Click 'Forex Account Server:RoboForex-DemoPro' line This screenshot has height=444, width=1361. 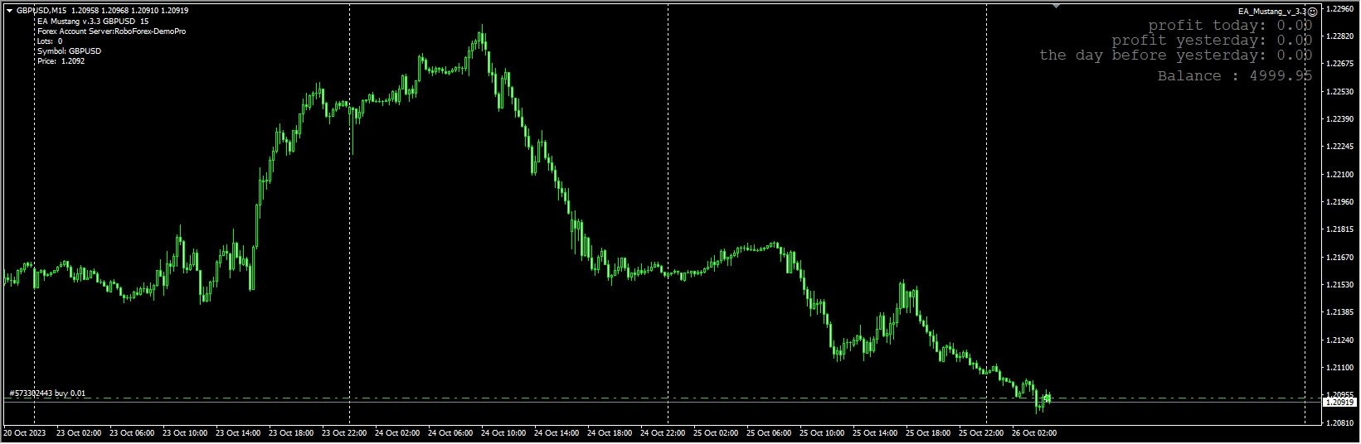pos(111,31)
